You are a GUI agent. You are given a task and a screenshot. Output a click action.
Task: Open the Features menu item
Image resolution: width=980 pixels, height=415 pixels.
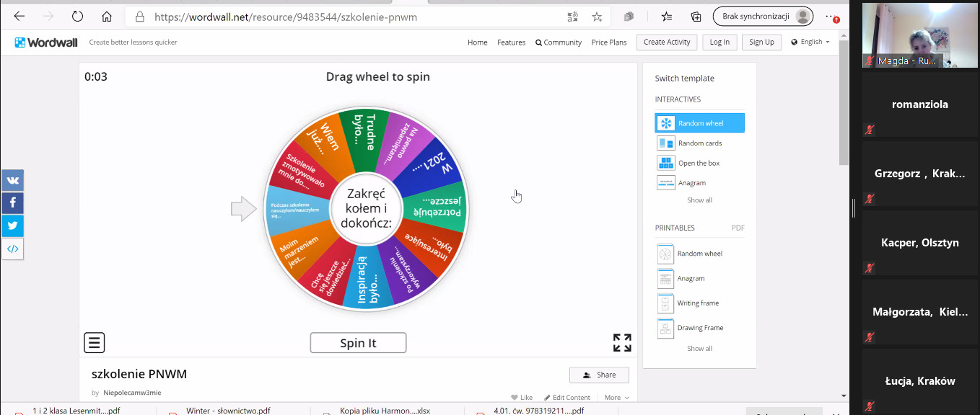[x=511, y=43]
